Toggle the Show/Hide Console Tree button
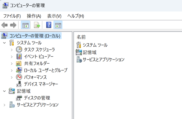 [x=25, y=25]
